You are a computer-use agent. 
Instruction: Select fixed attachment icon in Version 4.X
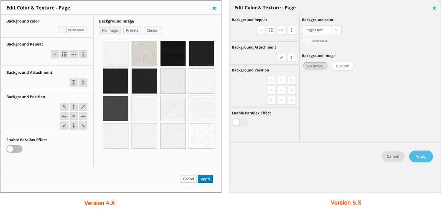[x=74, y=82]
